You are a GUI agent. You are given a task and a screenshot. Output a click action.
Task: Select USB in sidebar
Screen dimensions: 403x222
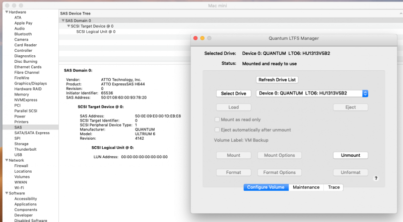pyautogui.click(x=18, y=155)
